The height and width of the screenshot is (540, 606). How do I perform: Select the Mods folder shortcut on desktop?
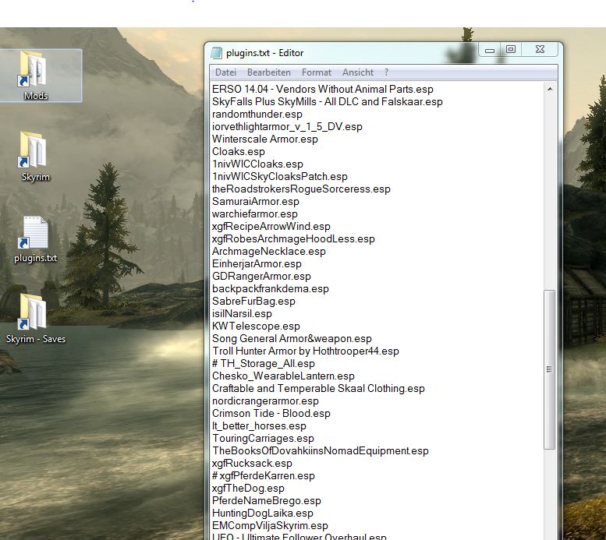point(36,74)
